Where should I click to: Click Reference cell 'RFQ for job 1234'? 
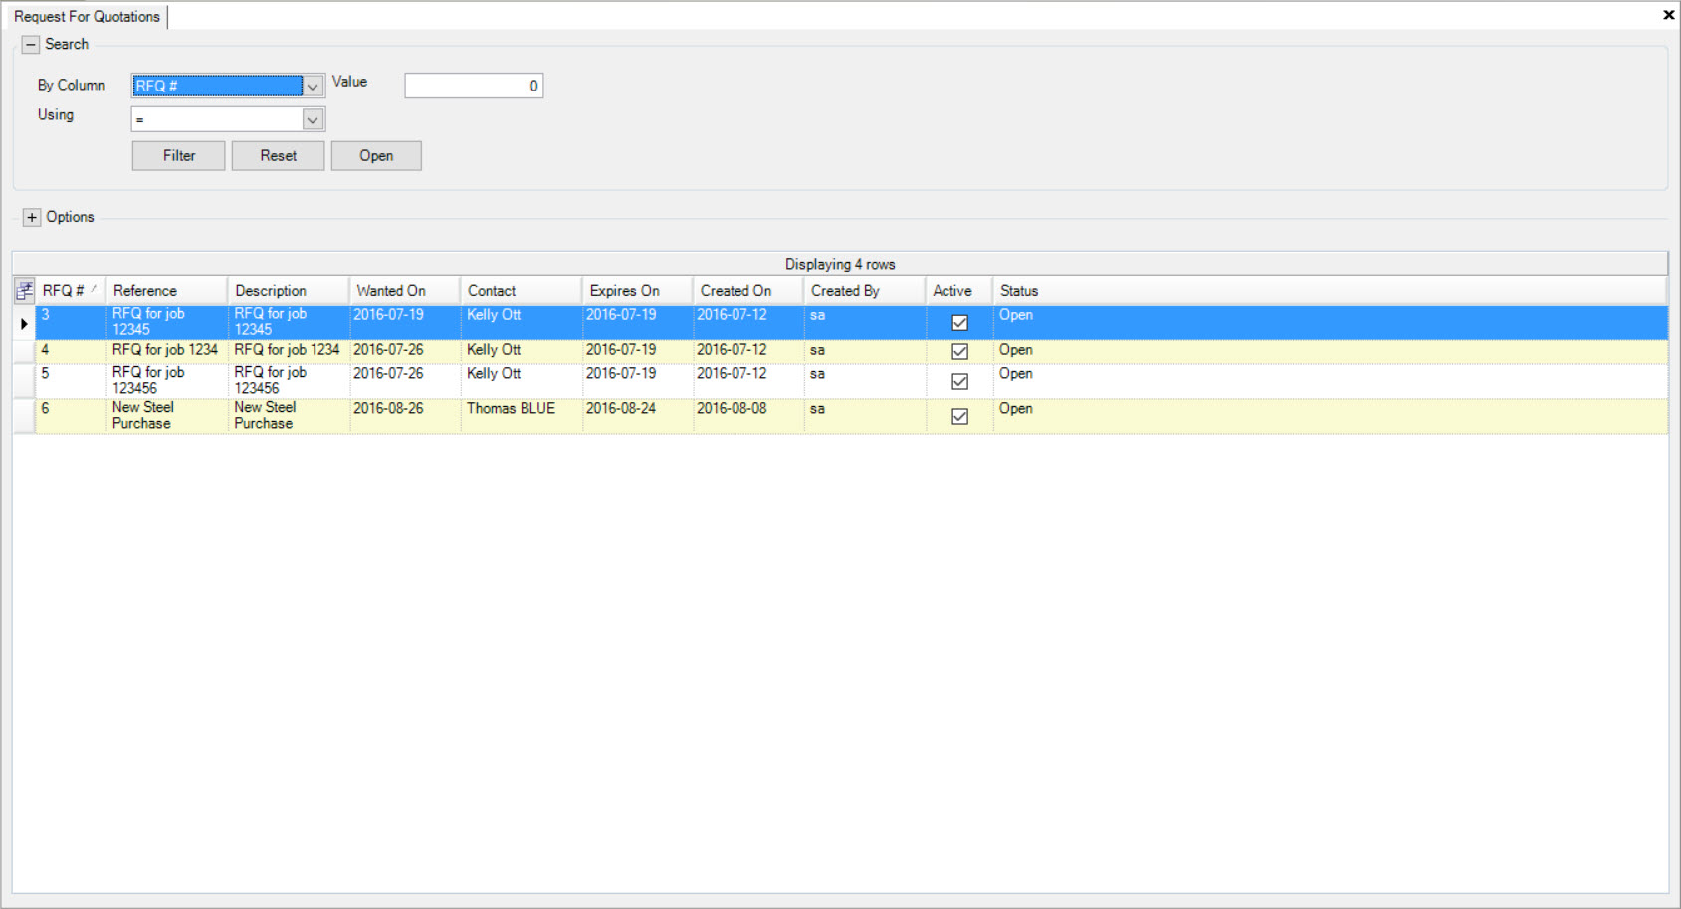coord(165,350)
